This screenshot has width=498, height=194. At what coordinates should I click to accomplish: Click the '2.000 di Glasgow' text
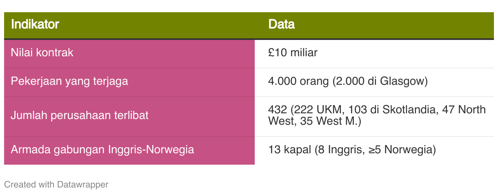[x=380, y=81]
